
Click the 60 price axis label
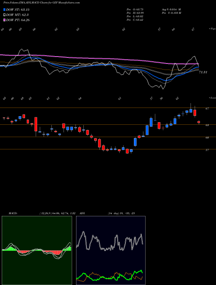tap(207, 138)
